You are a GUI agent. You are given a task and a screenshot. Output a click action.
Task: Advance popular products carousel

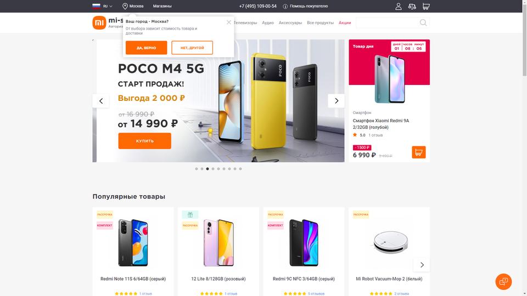(x=422, y=265)
